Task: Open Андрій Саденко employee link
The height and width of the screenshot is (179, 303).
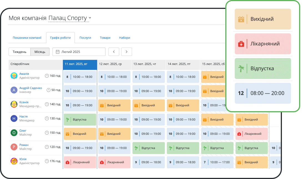Action: 31,88
